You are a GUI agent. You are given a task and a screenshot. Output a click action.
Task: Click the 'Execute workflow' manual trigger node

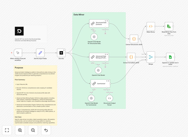click(x=18, y=53)
